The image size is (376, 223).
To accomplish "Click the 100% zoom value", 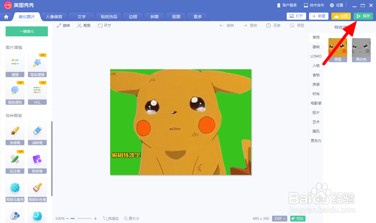I will (x=60, y=219).
